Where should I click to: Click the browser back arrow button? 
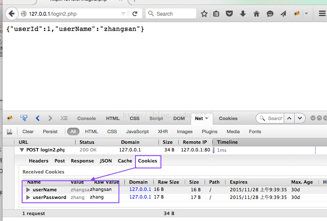pyautogui.click(x=12, y=14)
